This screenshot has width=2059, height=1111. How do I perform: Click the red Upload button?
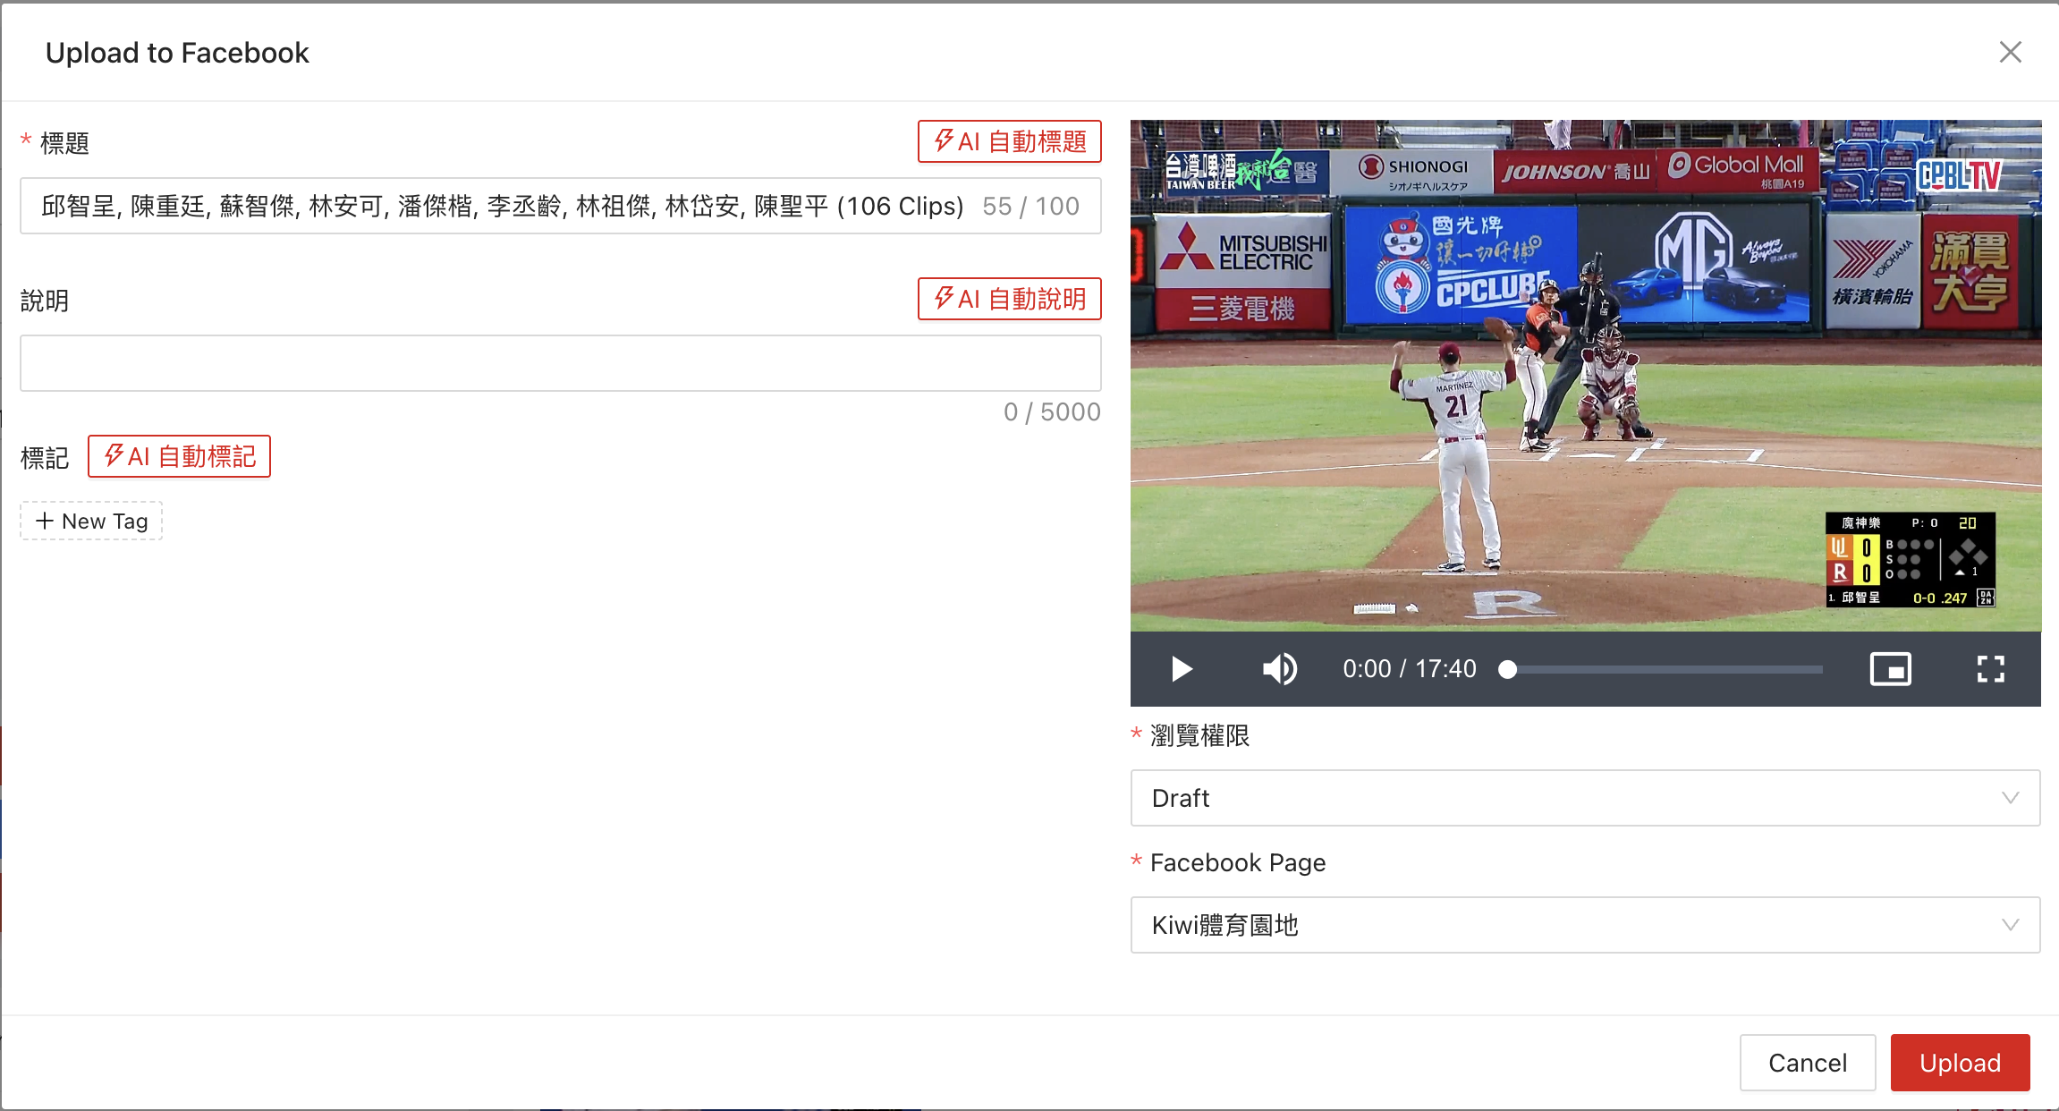pos(1960,1063)
